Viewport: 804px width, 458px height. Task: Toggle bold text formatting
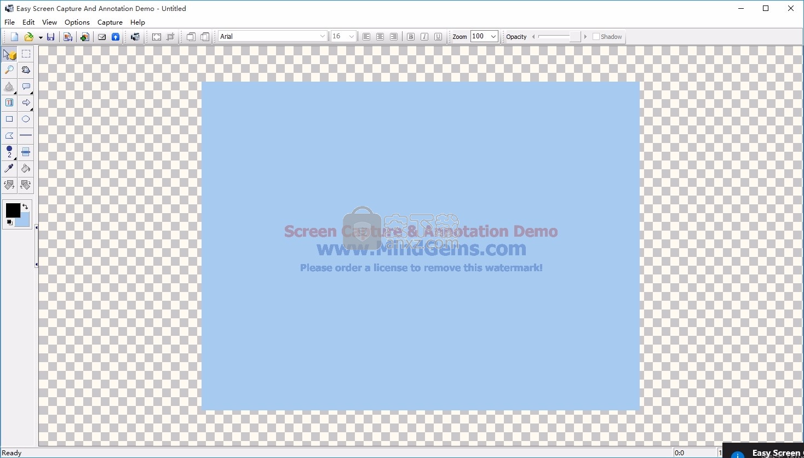coord(411,37)
